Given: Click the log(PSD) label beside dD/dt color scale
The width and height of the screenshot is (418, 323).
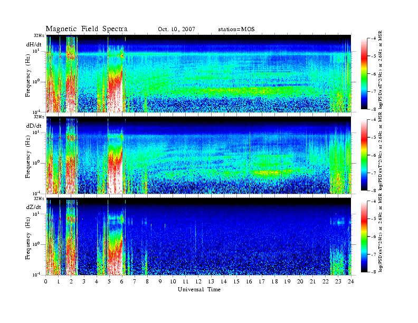Looking at the screenshot, I should point(381,151).
